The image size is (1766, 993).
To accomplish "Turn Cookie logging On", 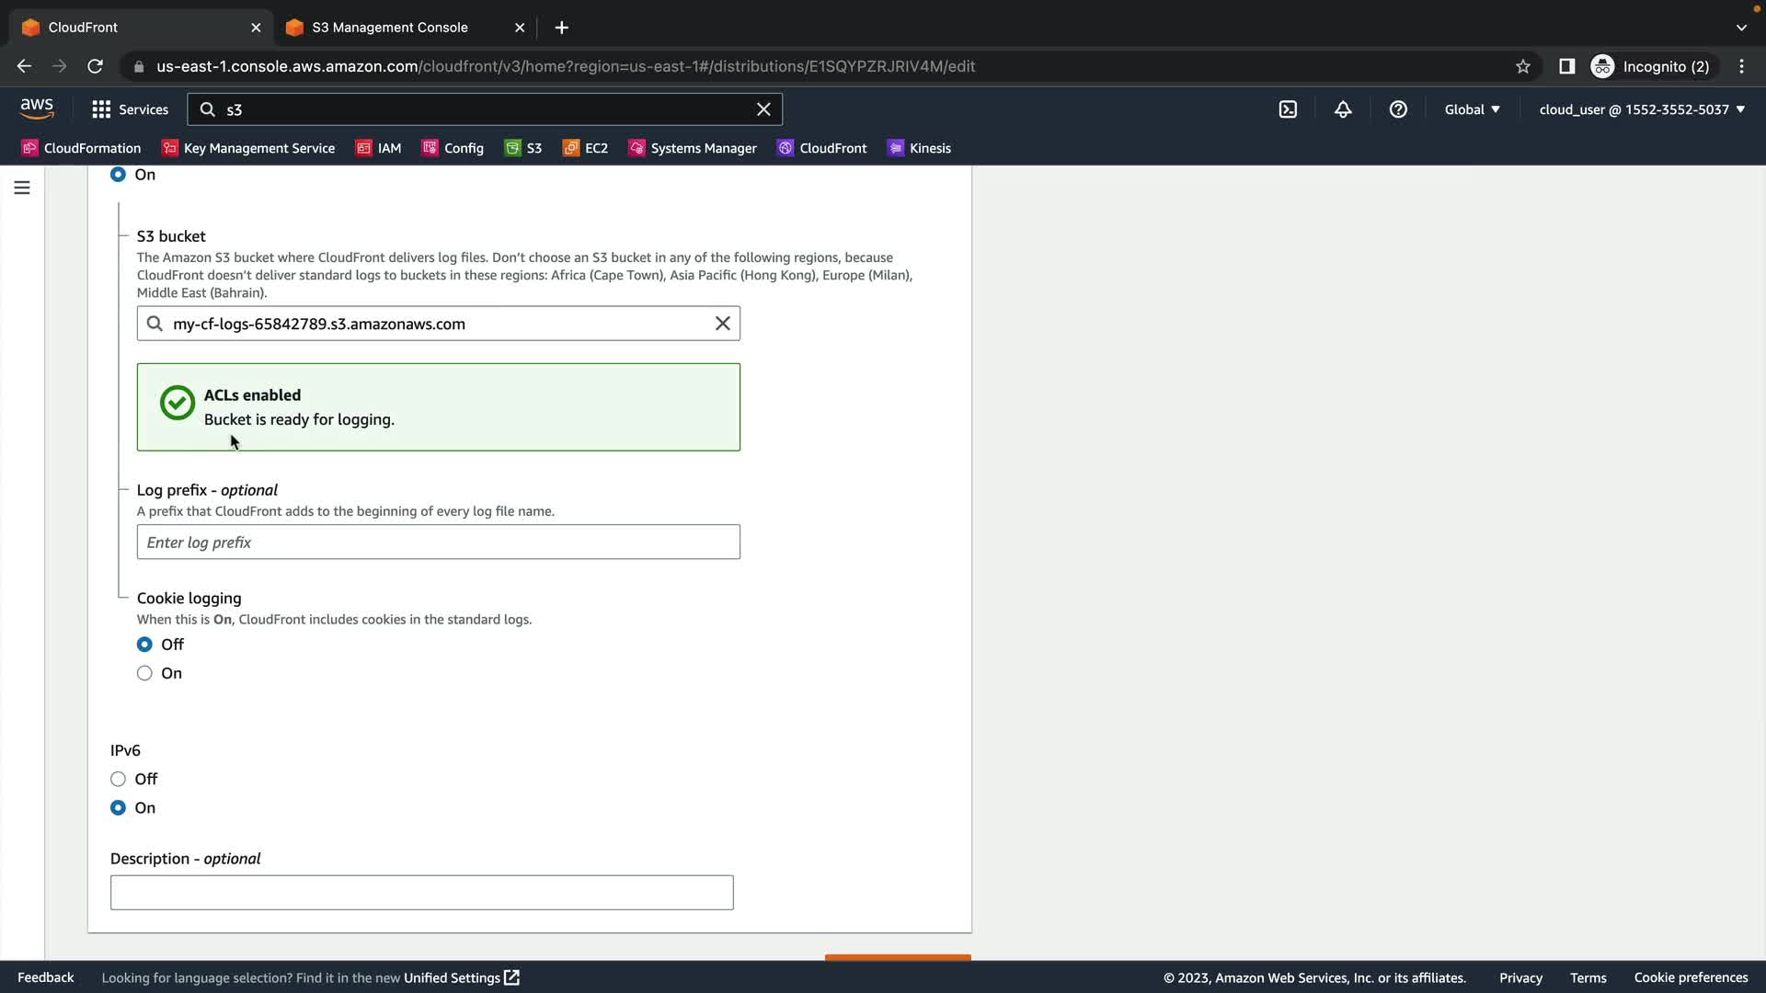I will click(x=144, y=673).
